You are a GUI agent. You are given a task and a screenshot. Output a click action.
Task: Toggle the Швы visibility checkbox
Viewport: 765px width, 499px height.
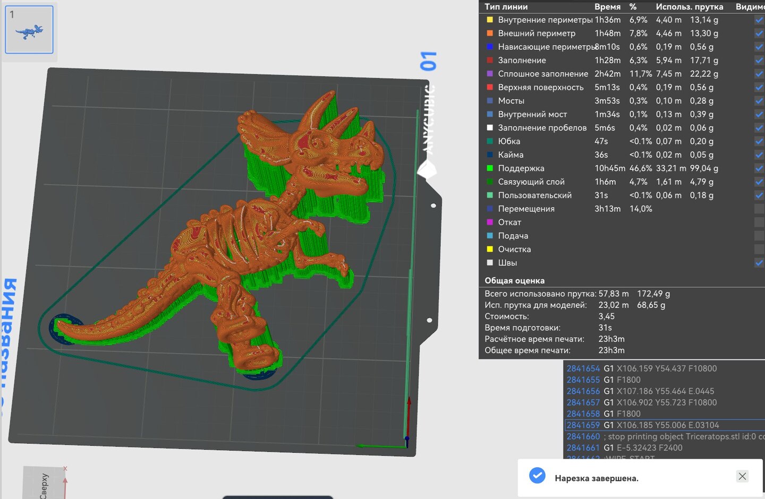tap(759, 263)
